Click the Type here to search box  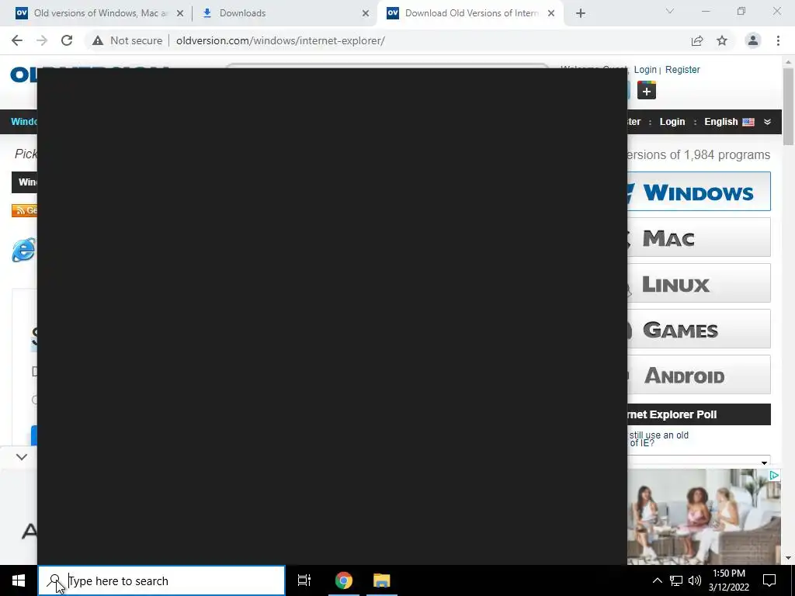point(161,580)
